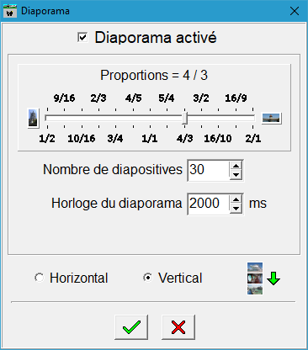Click the Nombre de diapositives input field

(x=209, y=170)
